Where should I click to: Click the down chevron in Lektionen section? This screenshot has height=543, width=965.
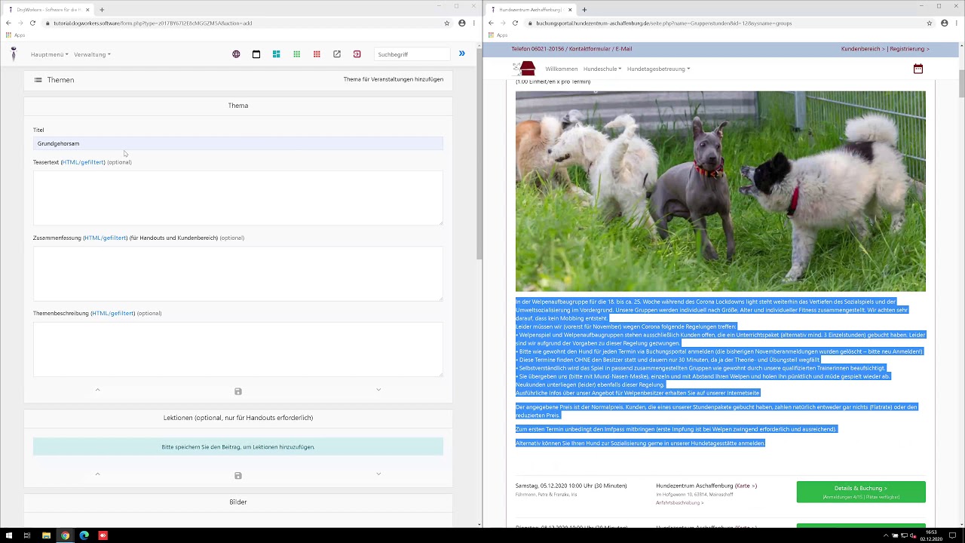378,474
